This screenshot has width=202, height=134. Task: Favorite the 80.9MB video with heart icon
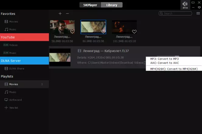(x=103, y=32)
